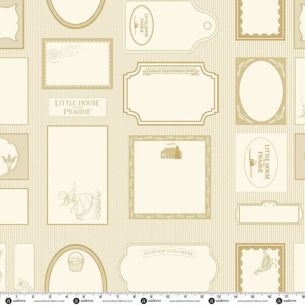
Task: Click the andover logo between ruler marks 8 and 9
Action: pyautogui.click(x=151, y=301)
